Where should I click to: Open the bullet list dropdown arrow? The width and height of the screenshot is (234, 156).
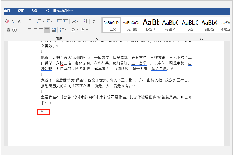tap(34, 21)
